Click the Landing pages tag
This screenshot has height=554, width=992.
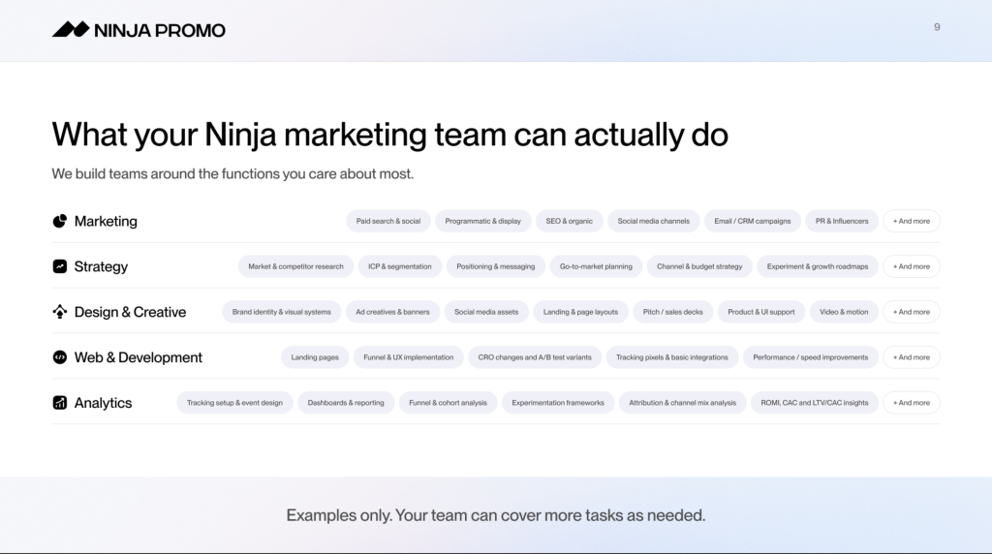tap(315, 357)
